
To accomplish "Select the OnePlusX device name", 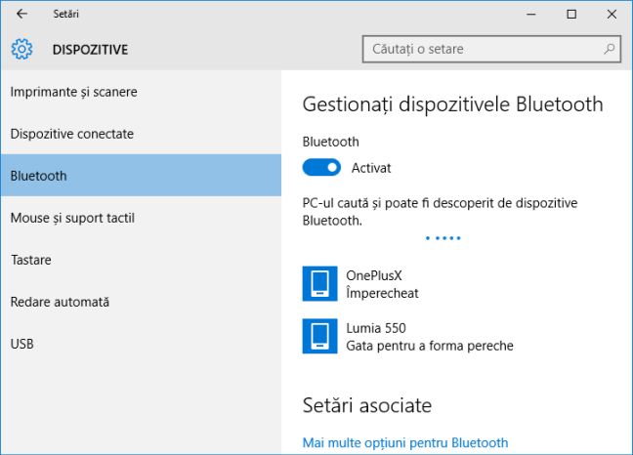I will [x=374, y=275].
